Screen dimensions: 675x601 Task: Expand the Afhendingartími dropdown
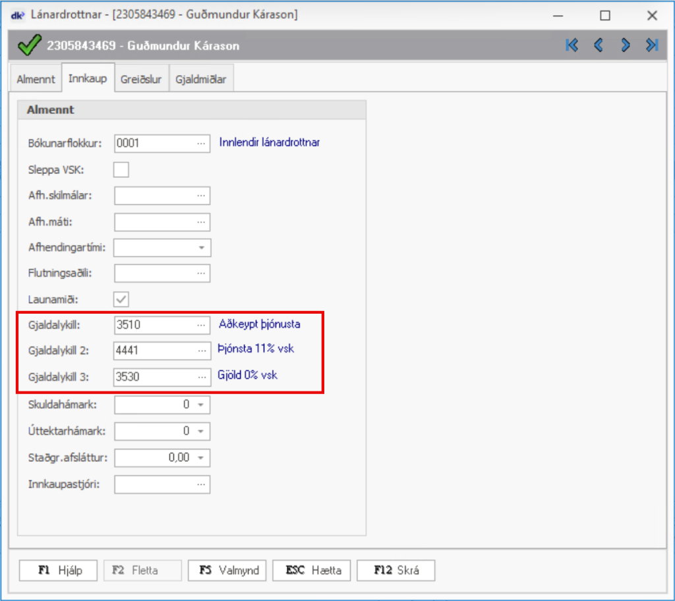[x=201, y=248]
